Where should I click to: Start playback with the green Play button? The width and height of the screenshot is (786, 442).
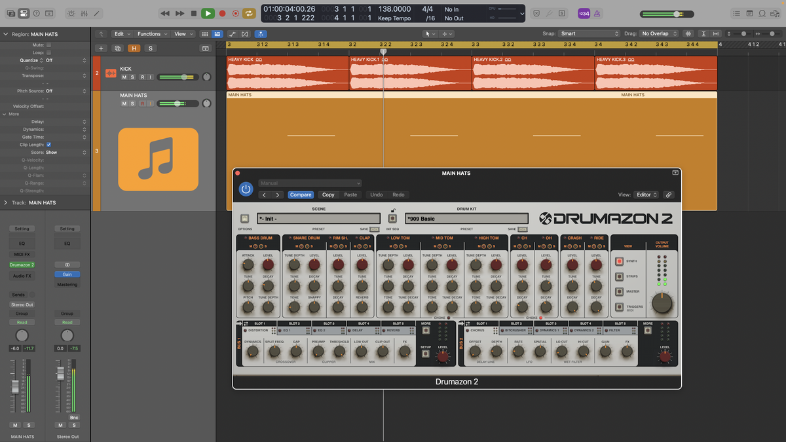(208, 13)
